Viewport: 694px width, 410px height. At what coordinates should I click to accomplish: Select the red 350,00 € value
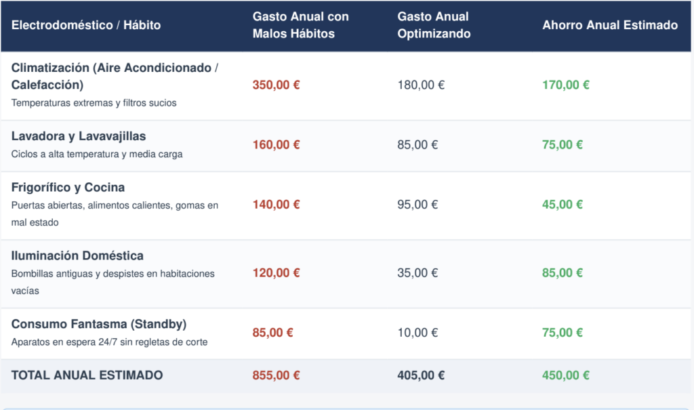pyautogui.click(x=277, y=85)
